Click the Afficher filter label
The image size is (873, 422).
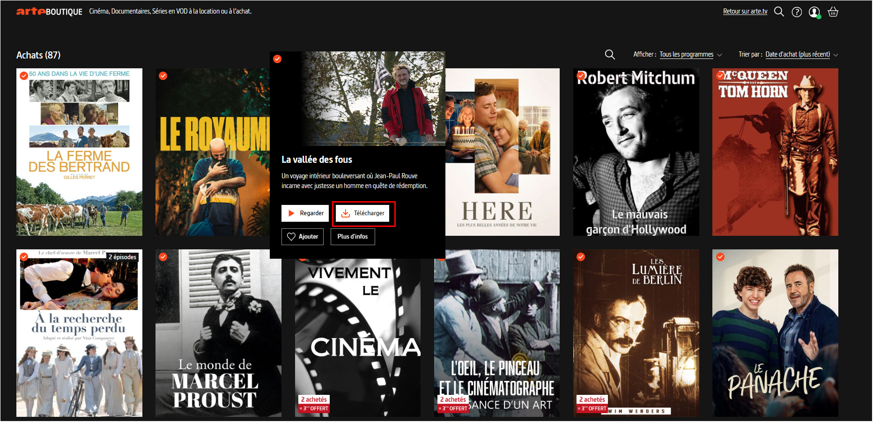coord(644,55)
